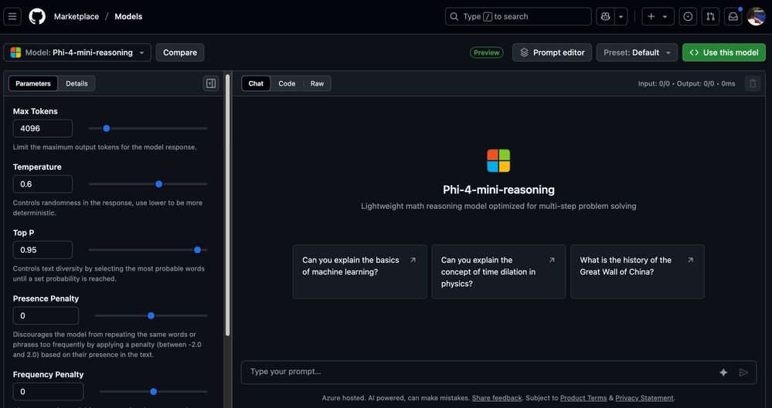772x408 pixels.
Task: Expand Copilot options dropdown arrow
Action: (x=621, y=16)
